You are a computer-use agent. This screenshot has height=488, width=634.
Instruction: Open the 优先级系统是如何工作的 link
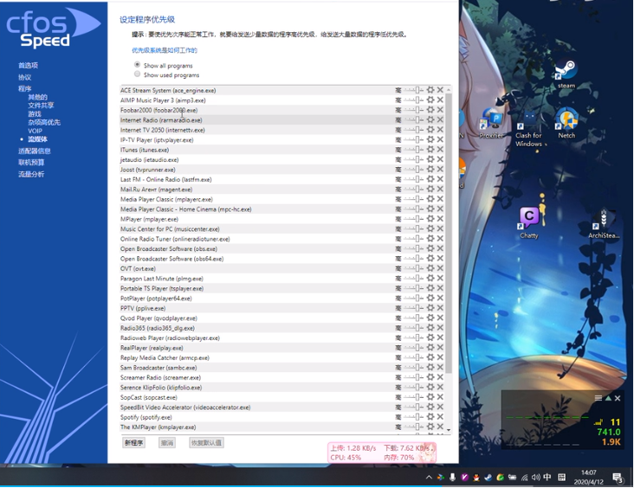coord(164,50)
